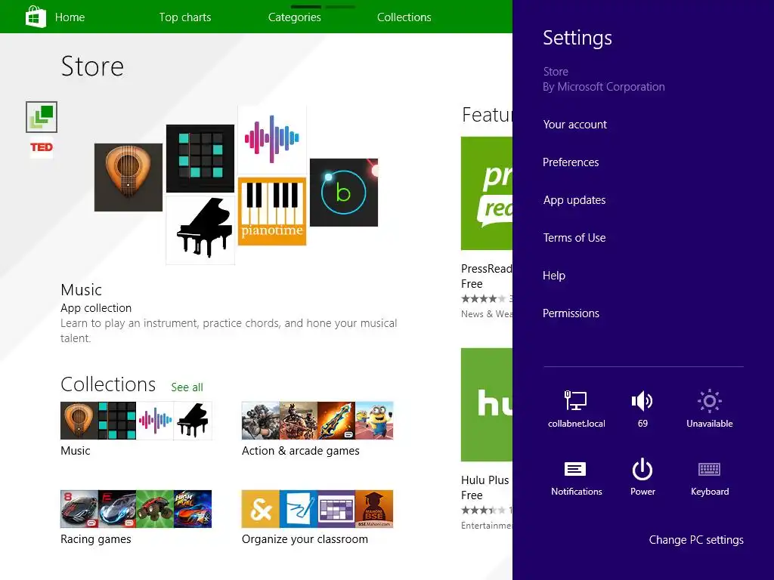Click the Collections strip Music label
774x580 pixels.
pos(75,451)
